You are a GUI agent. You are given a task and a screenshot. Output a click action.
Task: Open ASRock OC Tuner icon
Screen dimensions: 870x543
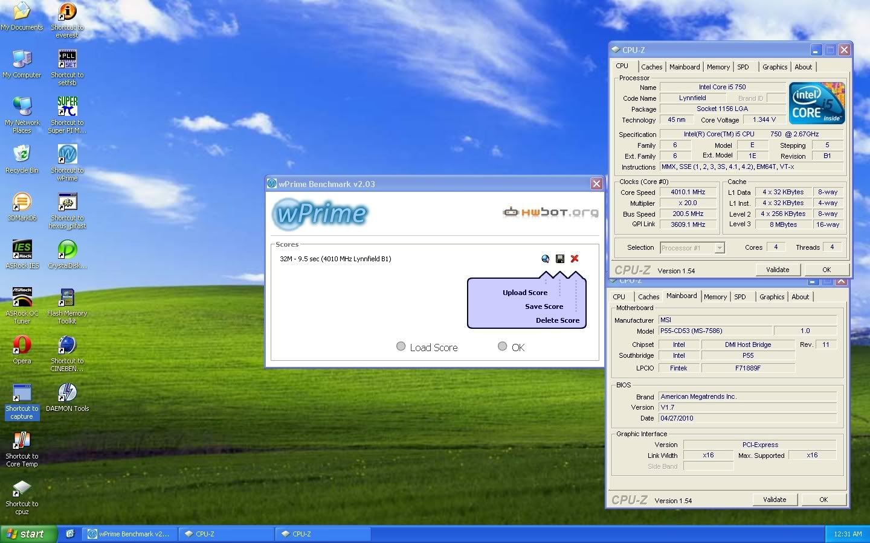[x=22, y=305]
